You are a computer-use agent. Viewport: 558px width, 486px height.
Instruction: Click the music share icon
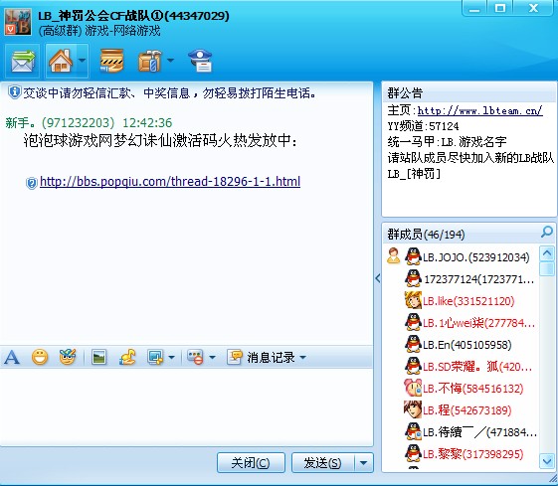click(x=127, y=357)
